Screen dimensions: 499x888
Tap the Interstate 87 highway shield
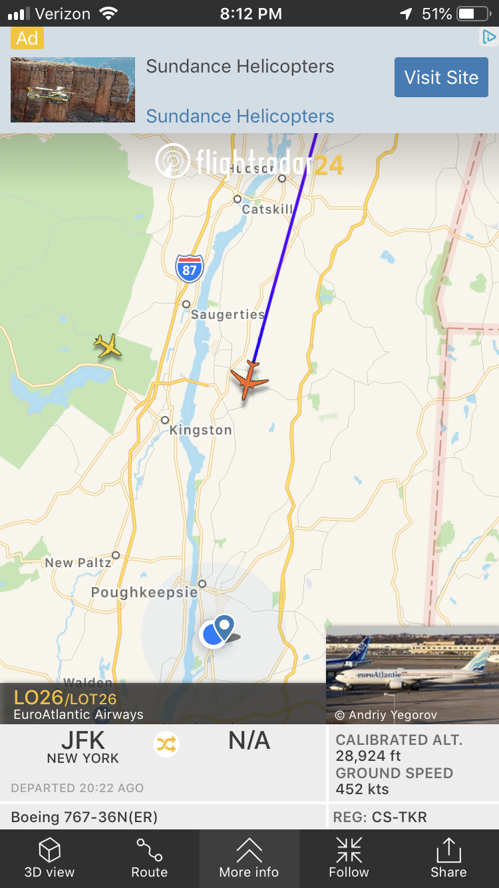190,268
